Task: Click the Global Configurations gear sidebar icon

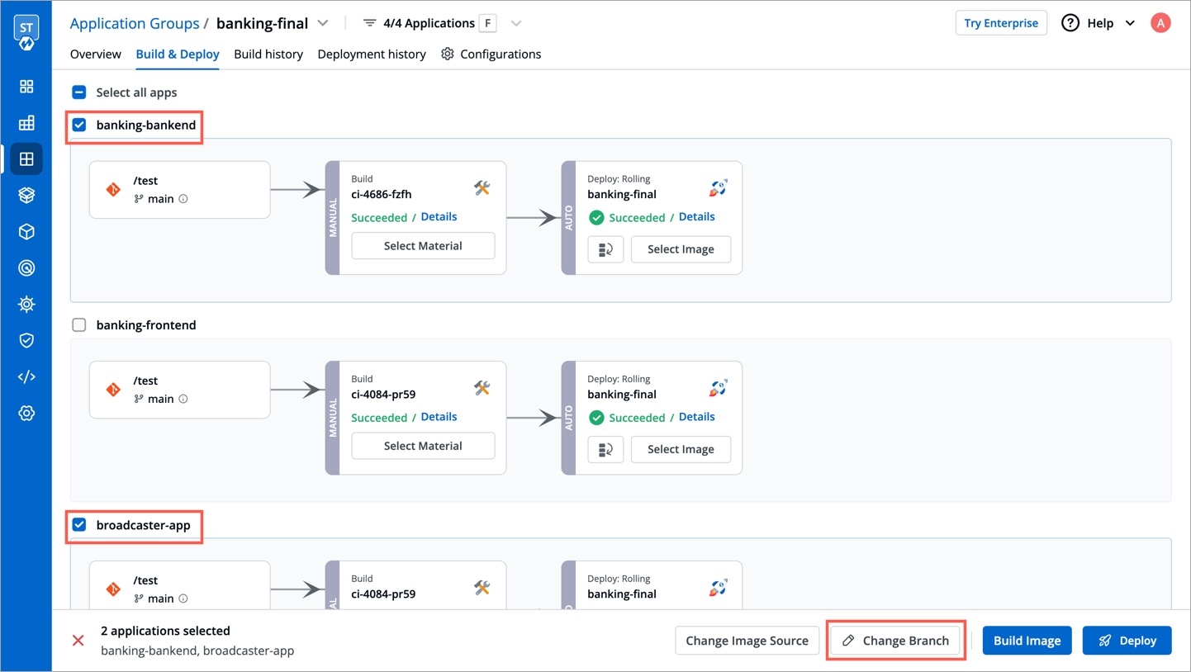Action: [26, 413]
